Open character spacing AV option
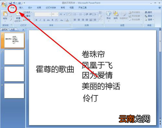Screen dimensions: 162x128 click(57, 20)
